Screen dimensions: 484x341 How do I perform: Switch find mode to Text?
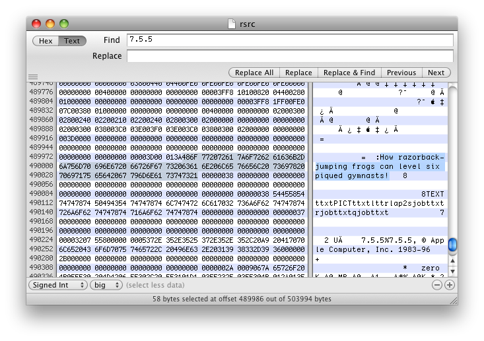click(72, 41)
